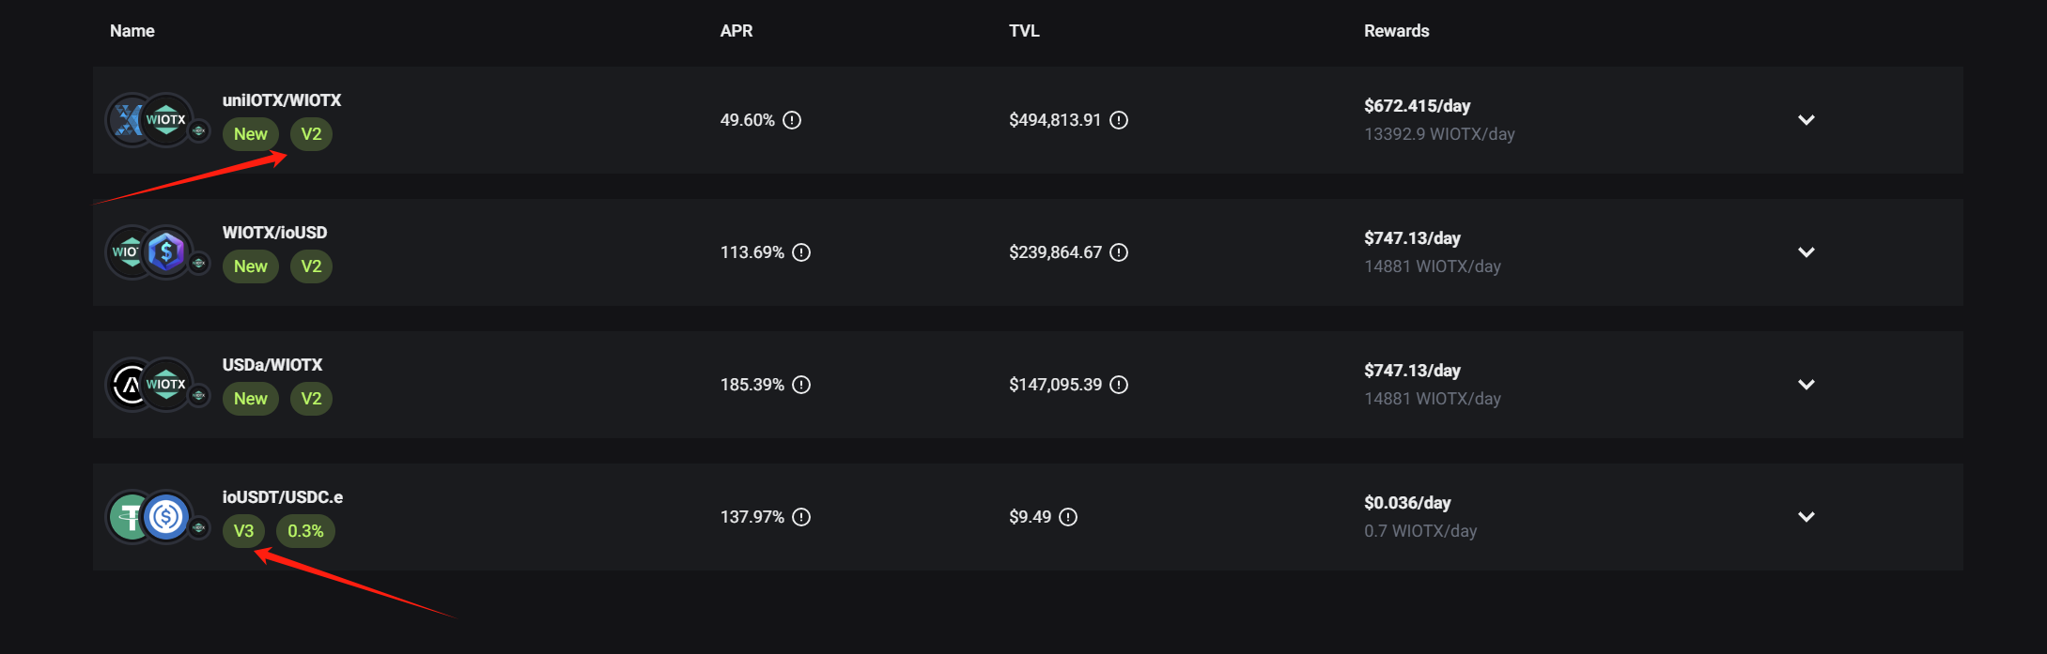The width and height of the screenshot is (2047, 654).
Task: Sort by the TVL column header
Action: point(1024,31)
